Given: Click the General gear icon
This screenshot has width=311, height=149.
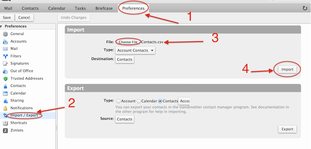Looking at the screenshot, I should (5, 34).
